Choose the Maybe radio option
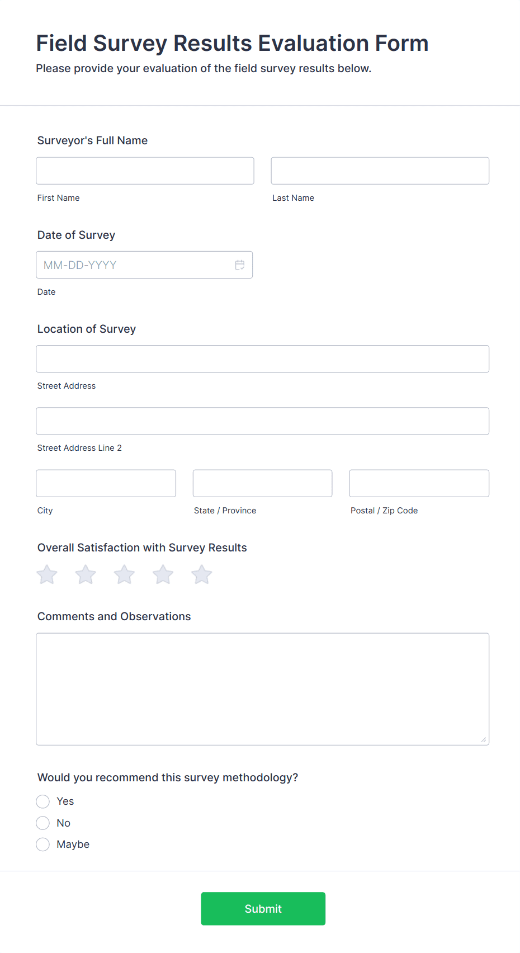The width and height of the screenshot is (520, 953). [x=43, y=845]
